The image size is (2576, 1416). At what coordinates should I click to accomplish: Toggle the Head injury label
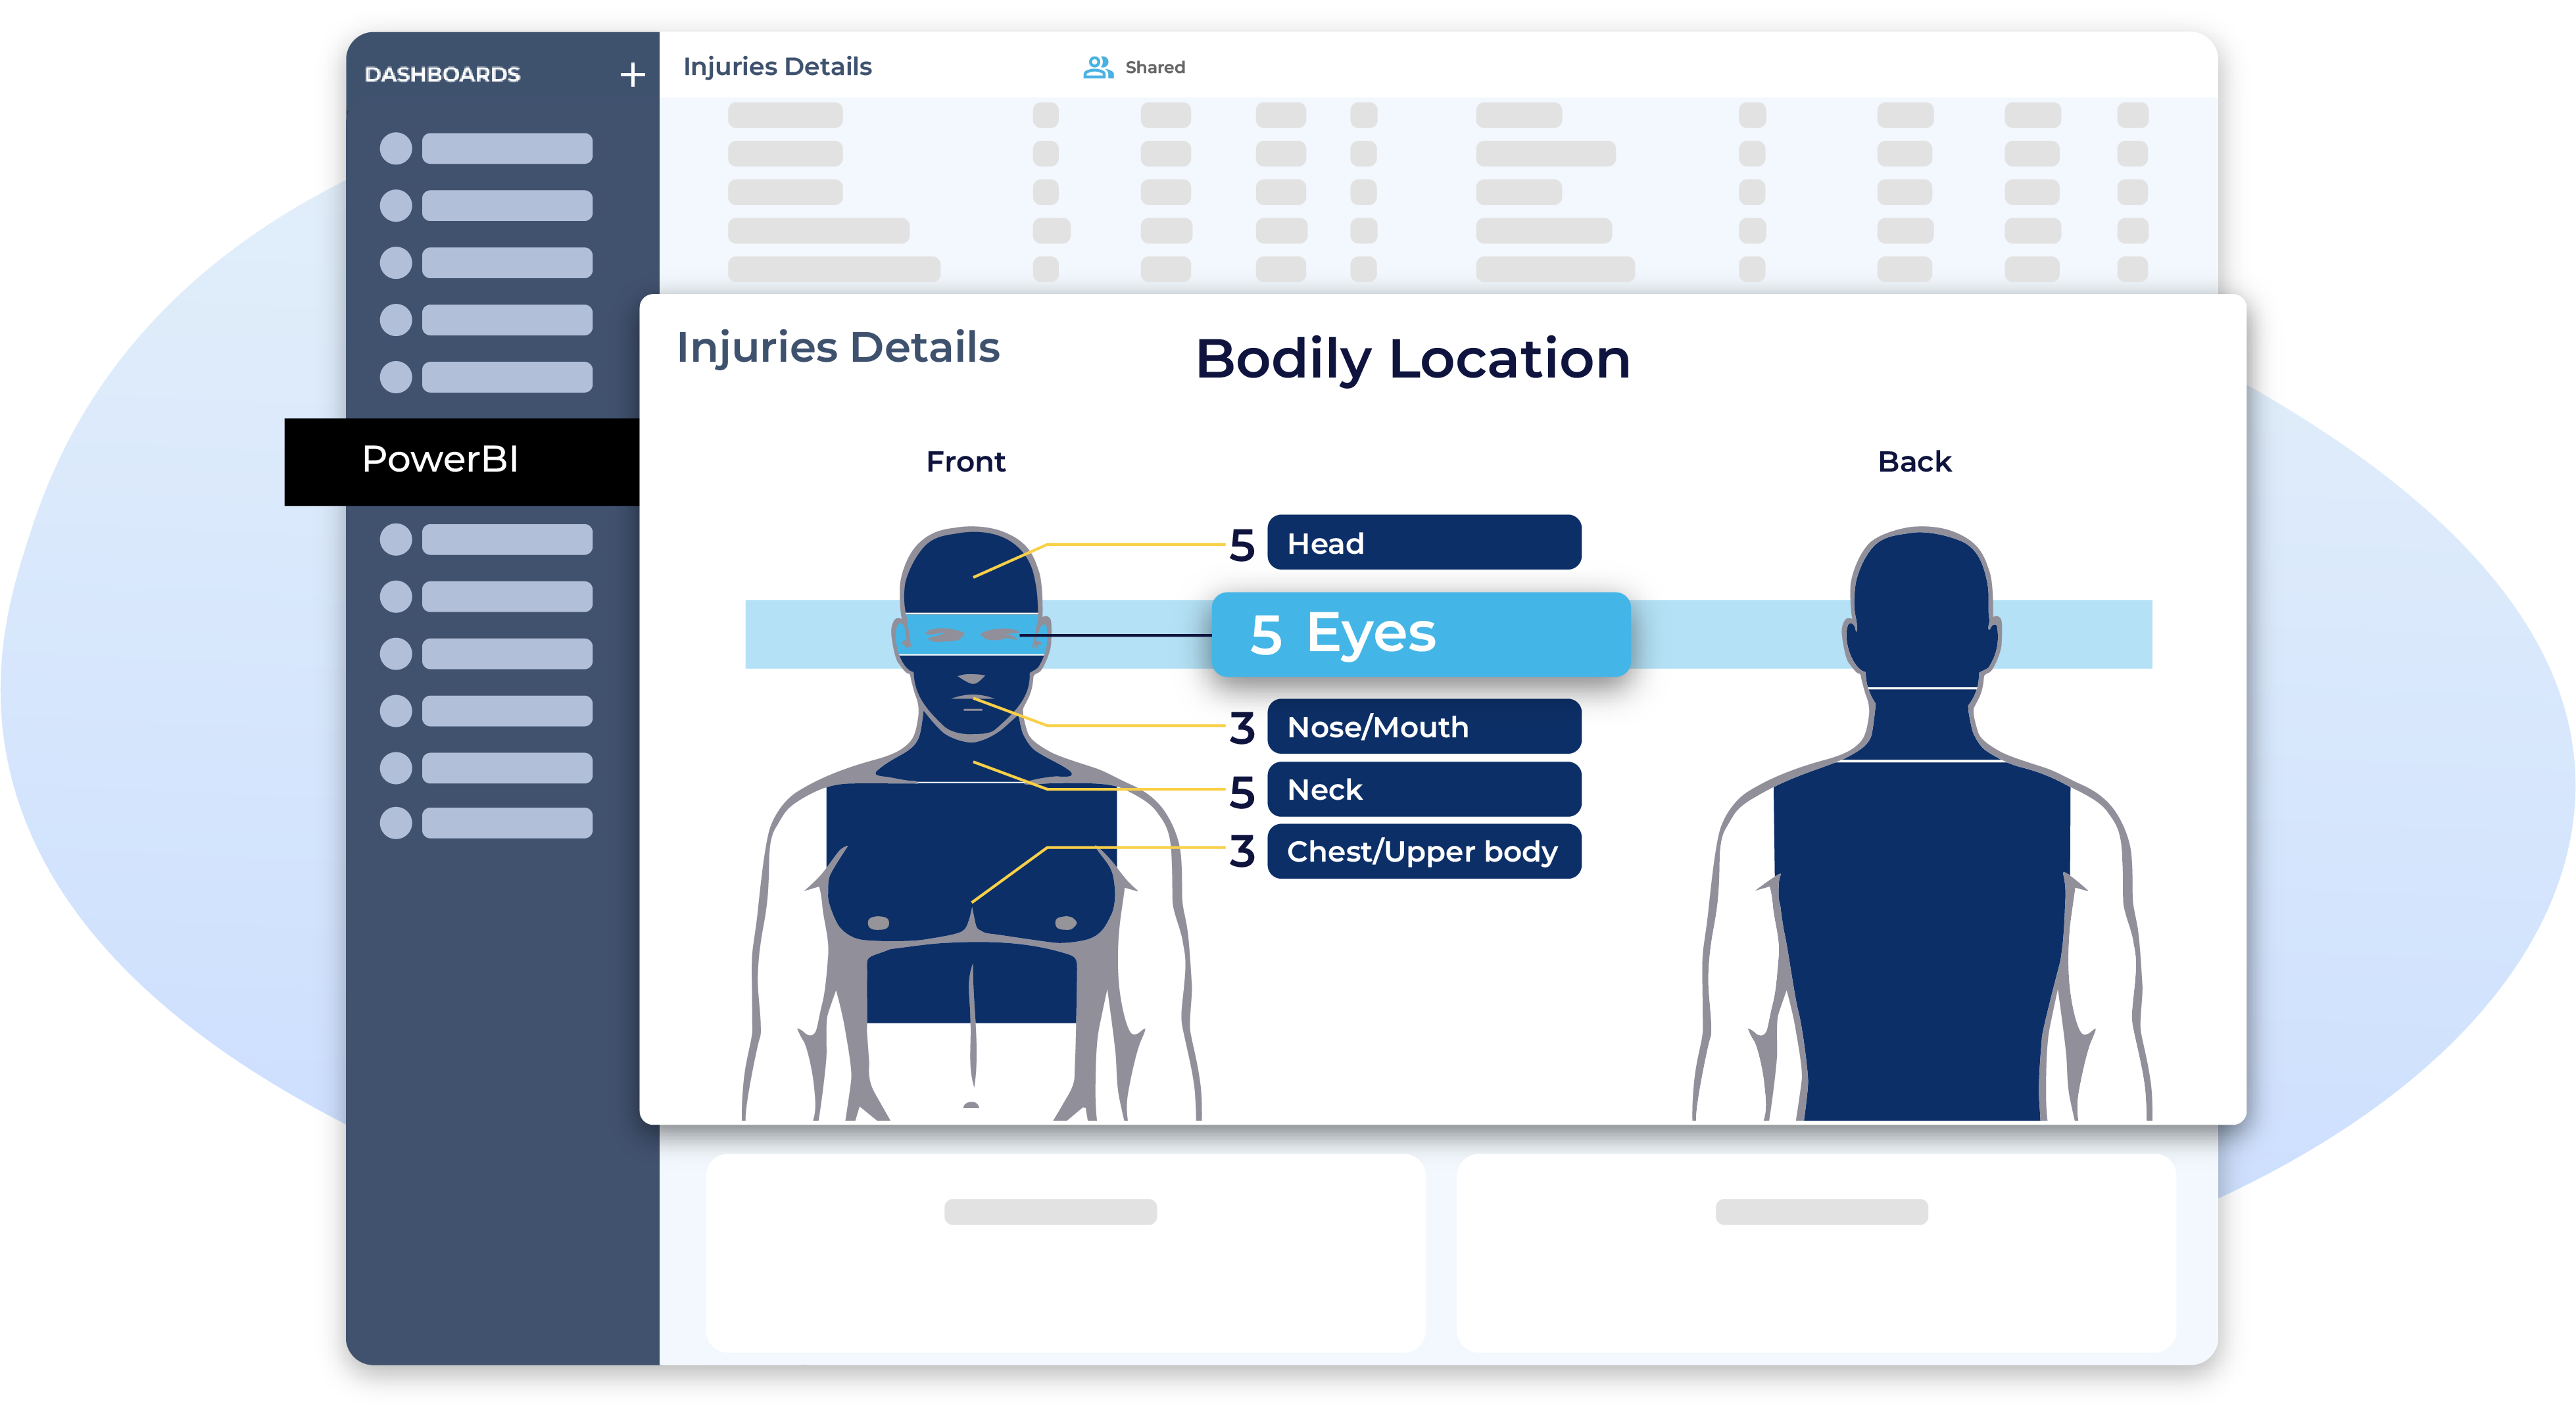[1424, 543]
